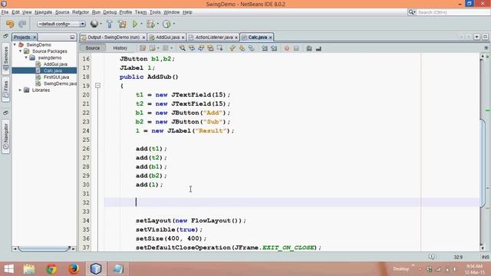Click the Debug Project icon

[150, 24]
